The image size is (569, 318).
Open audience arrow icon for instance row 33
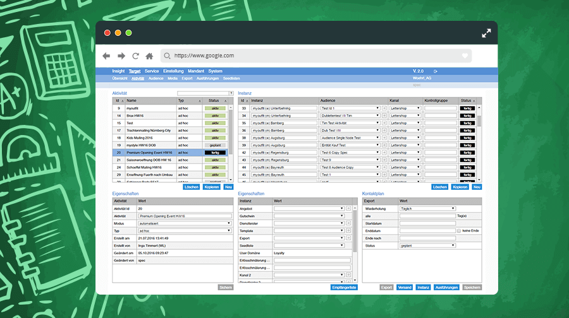click(384, 109)
